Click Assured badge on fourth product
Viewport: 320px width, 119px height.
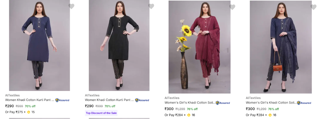(304, 103)
